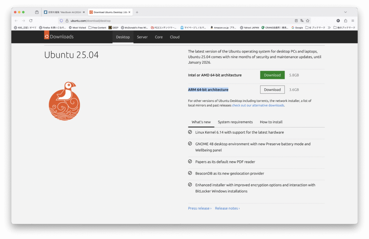Click the Ubuntu 25.04 heading
This screenshot has width=369, height=239.
pyautogui.click(x=71, y=55)
